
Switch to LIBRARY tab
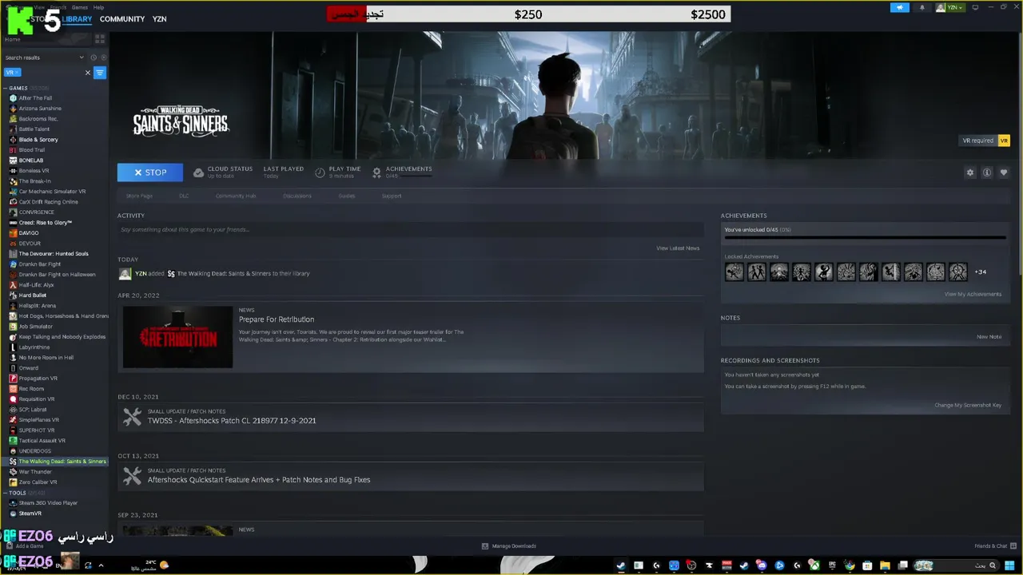(x=78, y=19)
